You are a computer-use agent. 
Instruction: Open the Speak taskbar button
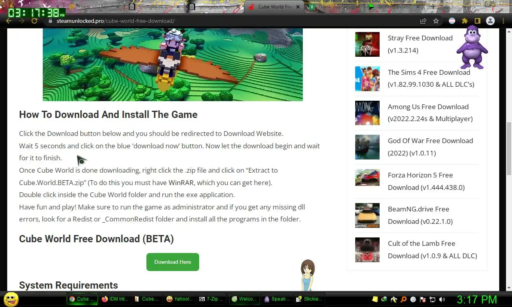pyautogui.click(x=277, y=299)
